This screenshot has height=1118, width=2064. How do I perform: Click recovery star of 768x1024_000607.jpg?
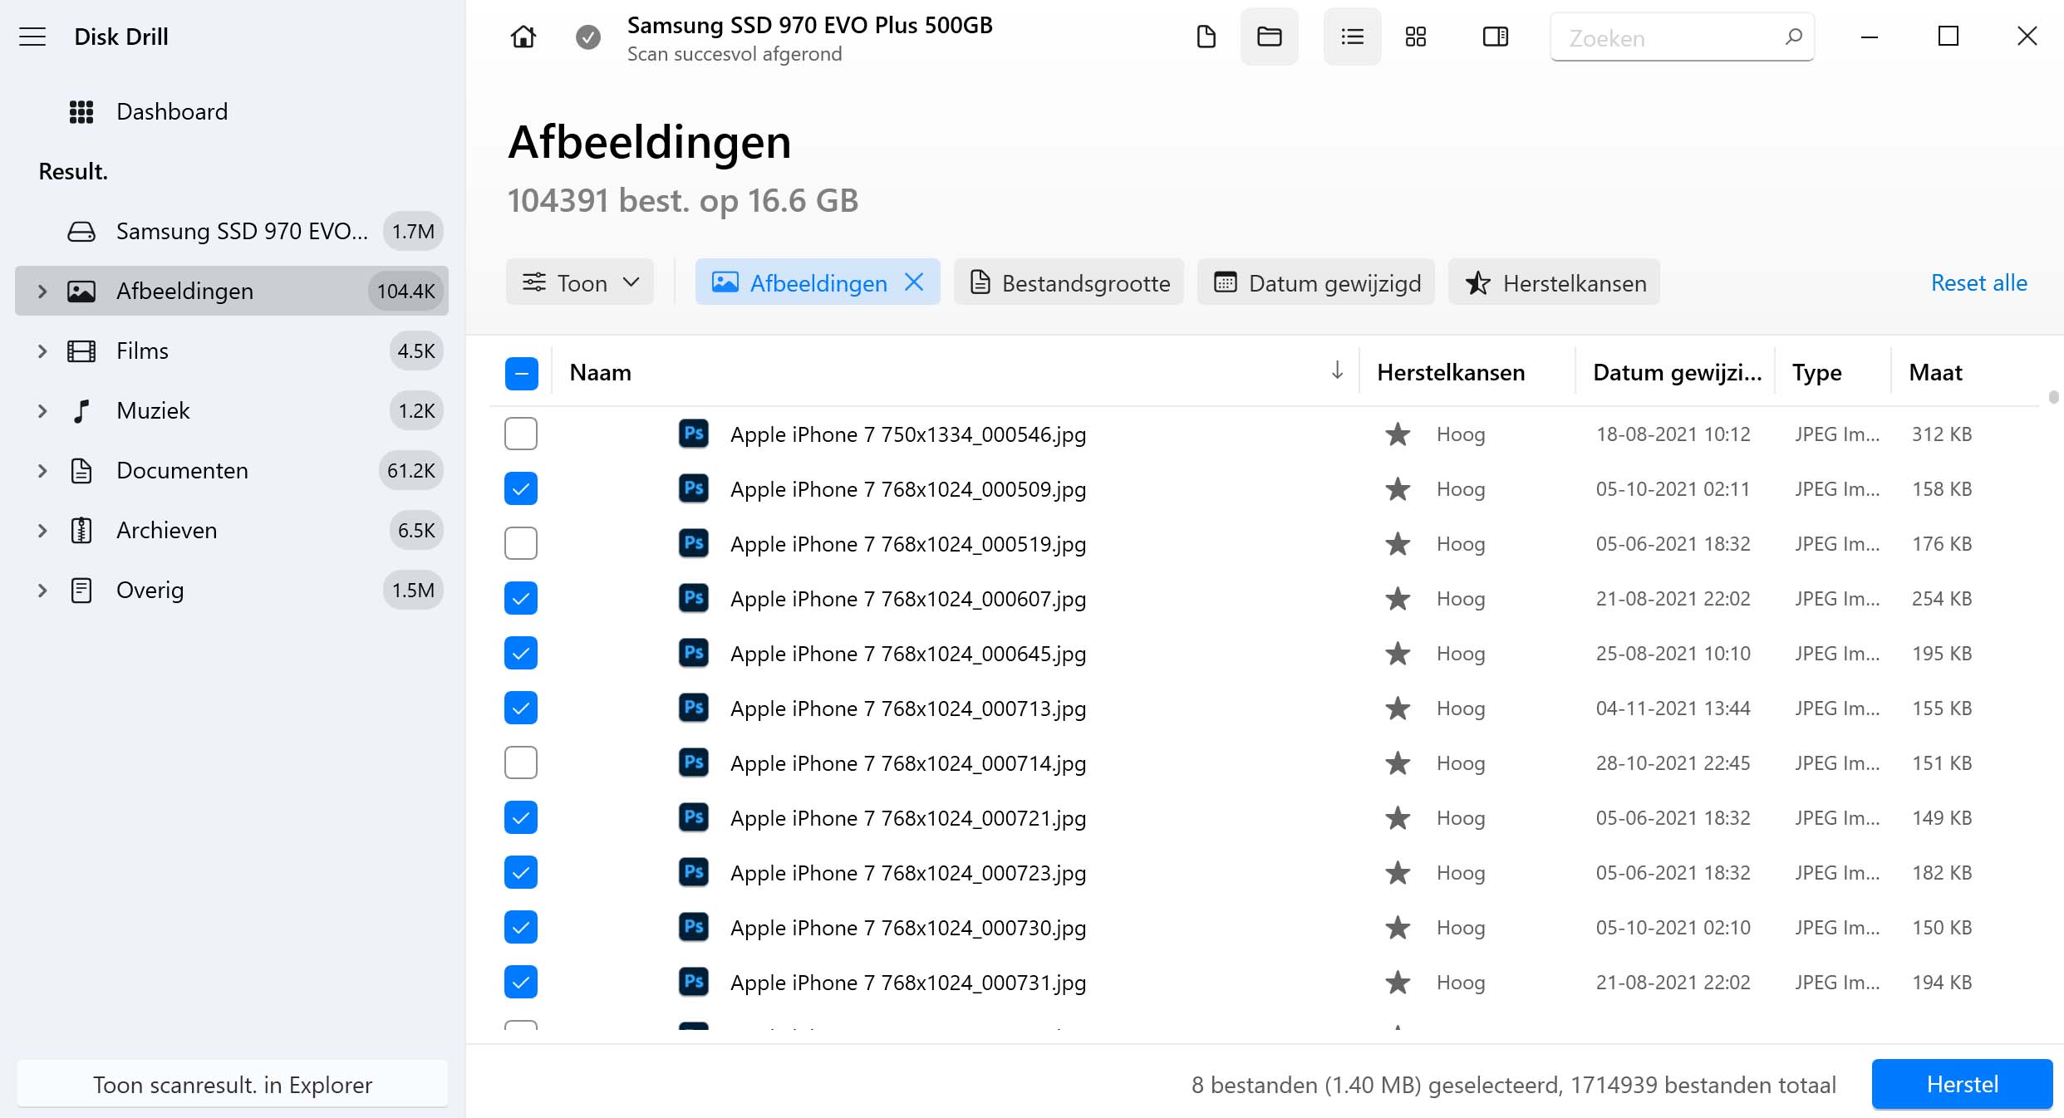tap(1398, 598)
